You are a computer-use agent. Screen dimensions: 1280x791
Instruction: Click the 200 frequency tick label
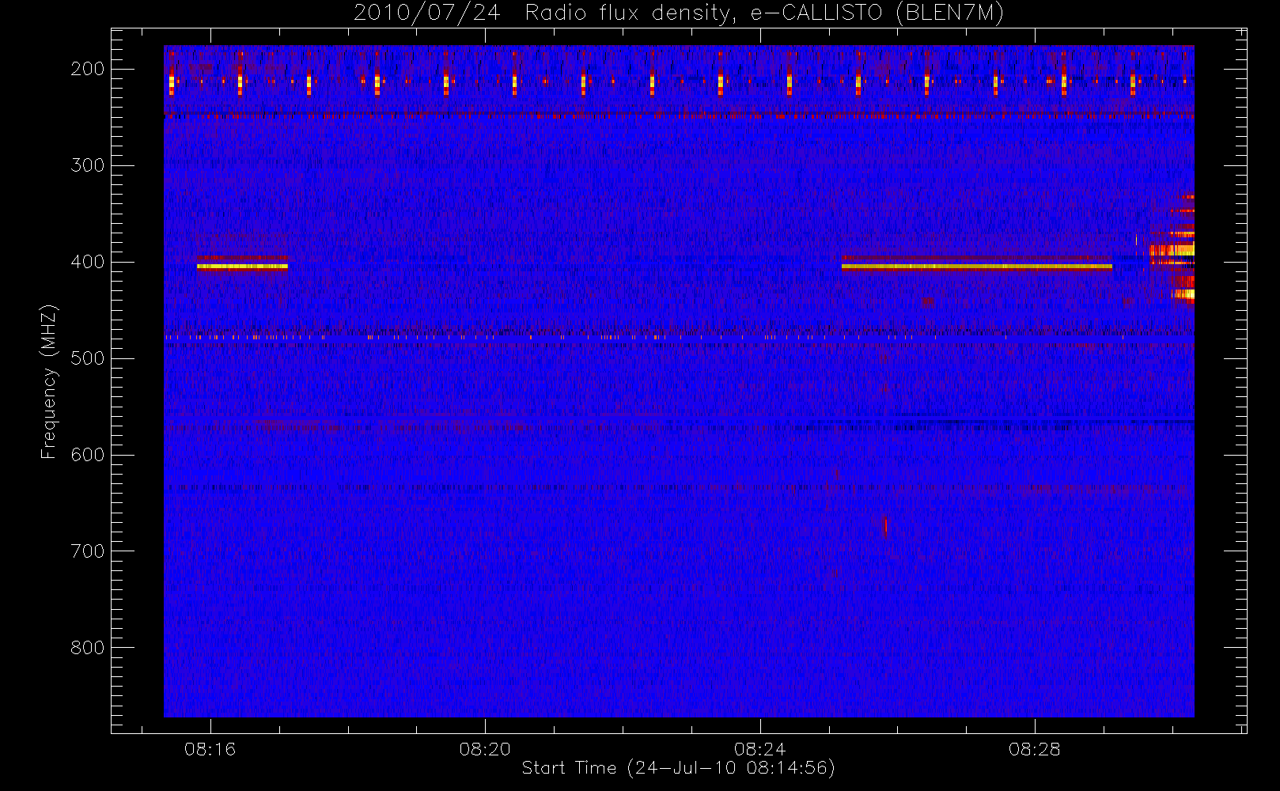(x=88, y=69)
